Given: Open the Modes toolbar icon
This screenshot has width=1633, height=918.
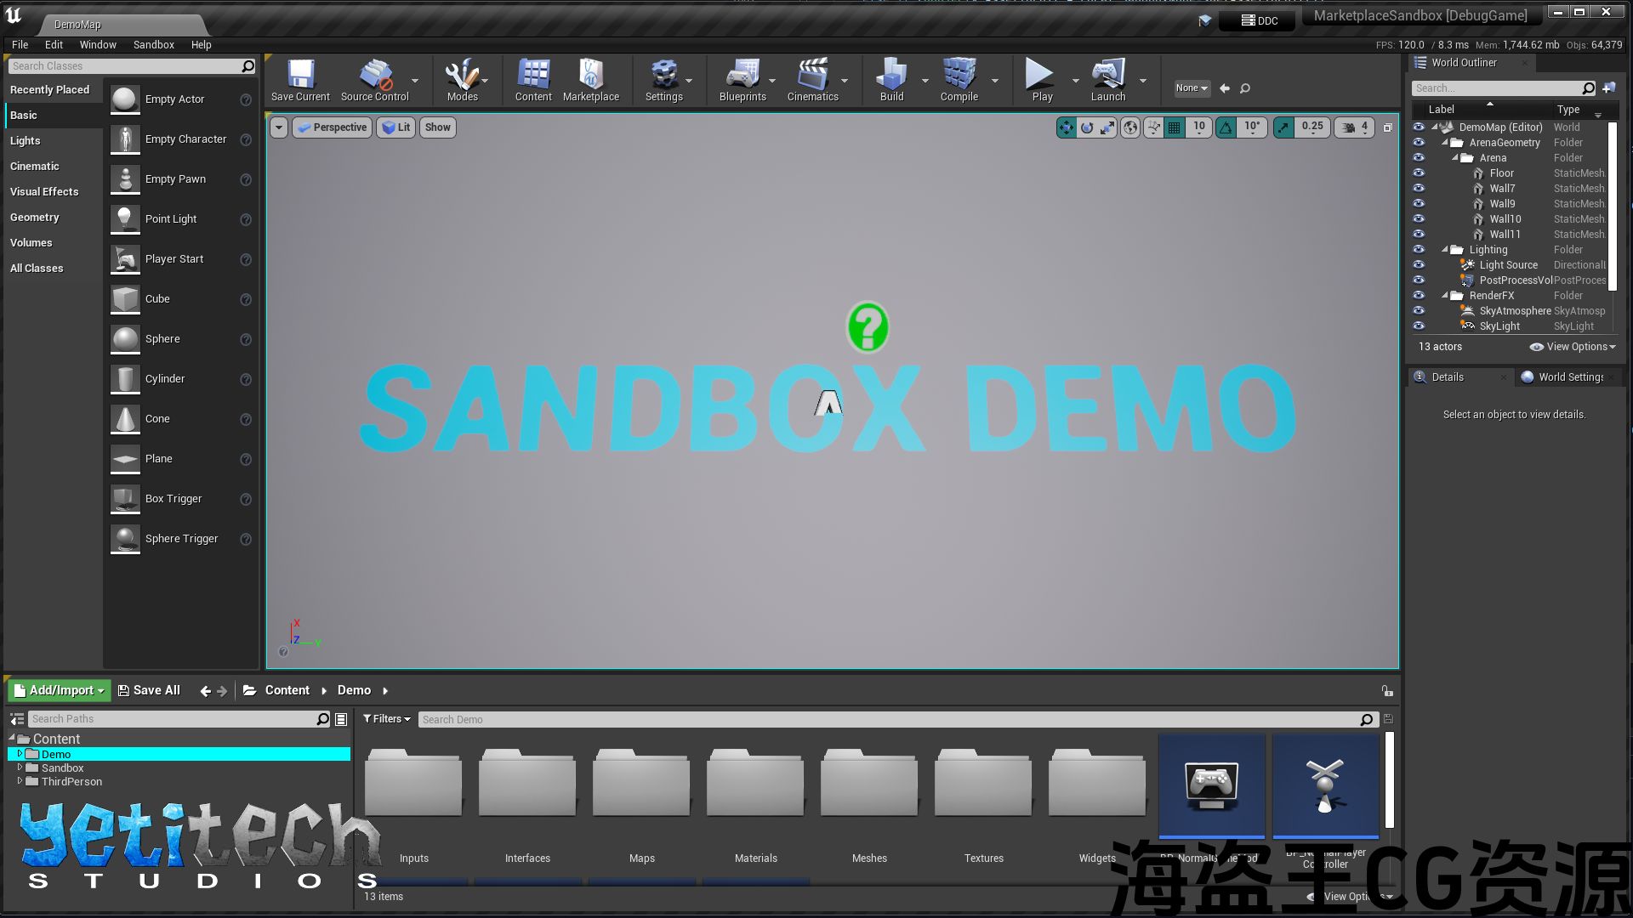Looking at the screenshot, I should tap(462, 76).
